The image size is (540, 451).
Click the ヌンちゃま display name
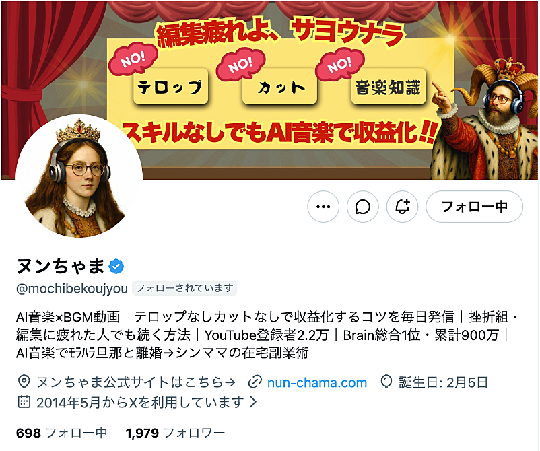point(61,267)
